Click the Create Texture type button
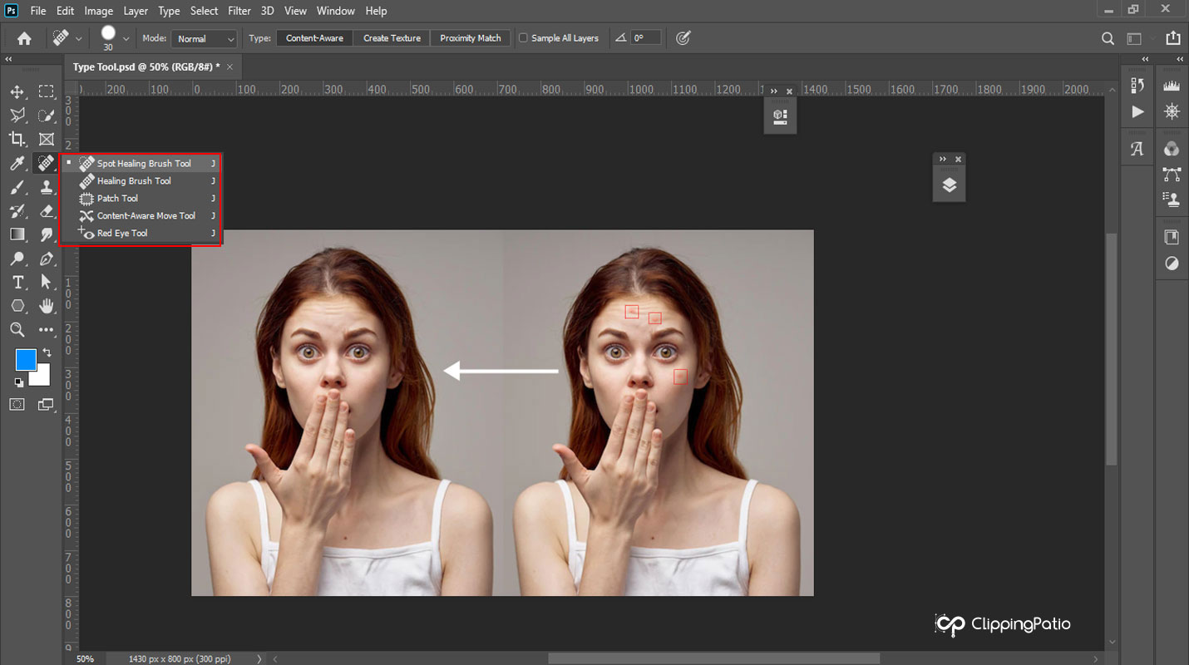This screenshot has width=1189, height=665. click(x=392, y=38)
